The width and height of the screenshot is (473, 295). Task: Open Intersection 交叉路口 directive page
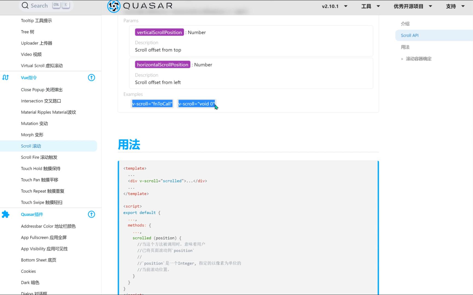click(x=41, y=101)
